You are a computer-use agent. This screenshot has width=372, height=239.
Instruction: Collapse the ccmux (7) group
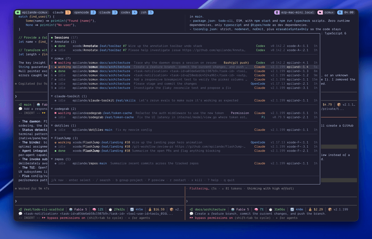52,58
